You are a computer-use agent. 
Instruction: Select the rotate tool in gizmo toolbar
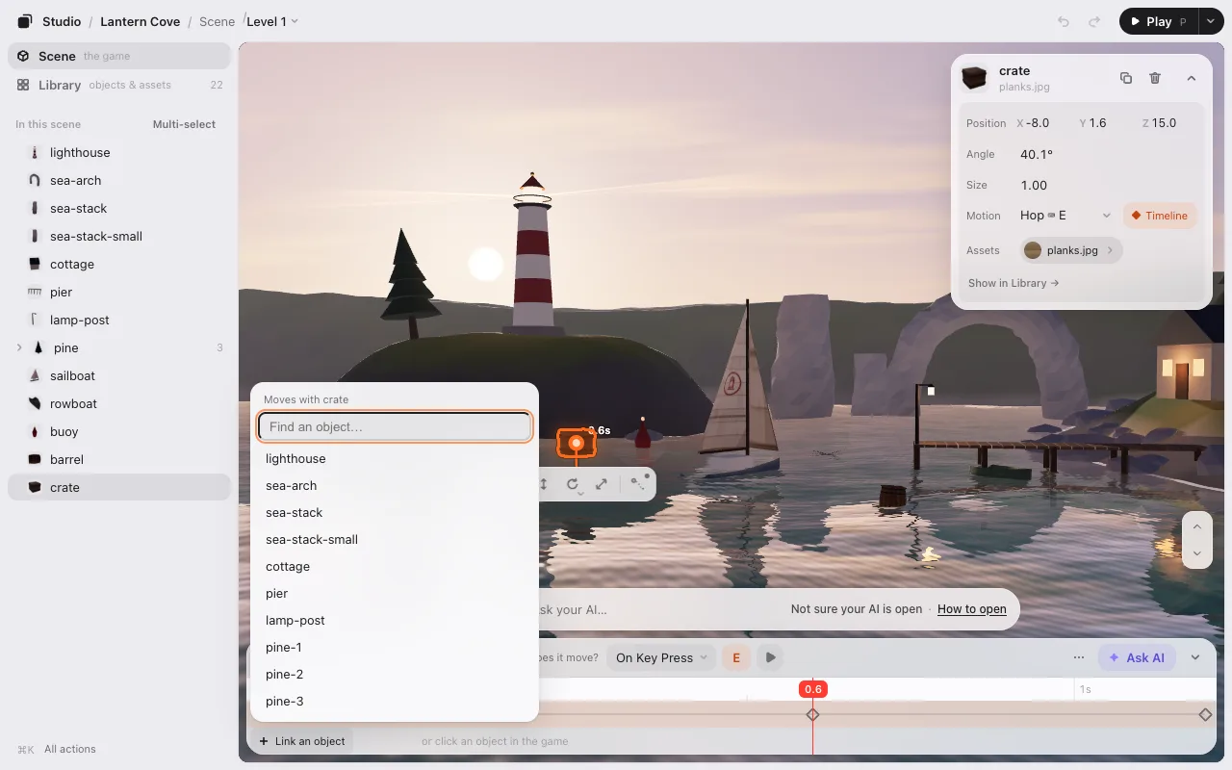(573, 484)
